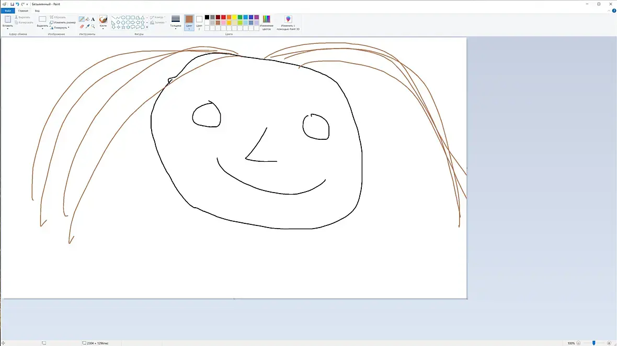Open the Контур outline dropdown
This screenshot has height=346, width=617.
[157, 17]
